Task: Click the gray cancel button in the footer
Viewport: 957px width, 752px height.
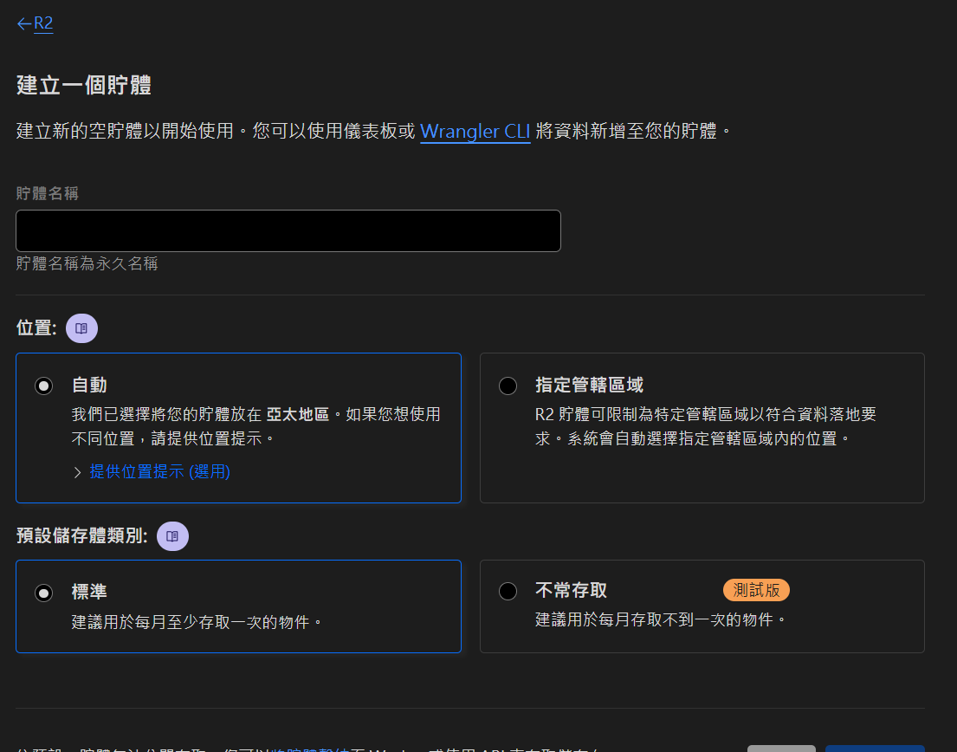Action: click(781, 749)
